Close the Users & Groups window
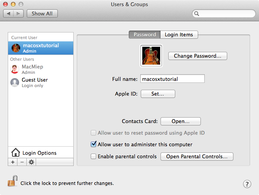This screenshot has width=259, height=195. 5,4
